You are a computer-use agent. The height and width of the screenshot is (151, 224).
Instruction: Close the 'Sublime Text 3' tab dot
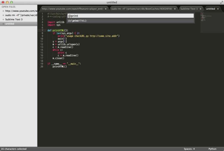200,9
